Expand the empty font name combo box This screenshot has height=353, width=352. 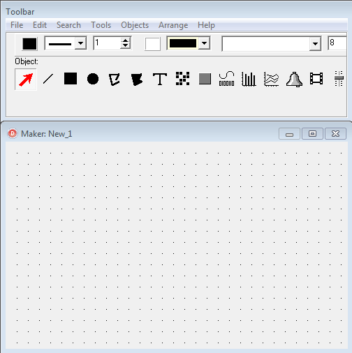[315, 44]
